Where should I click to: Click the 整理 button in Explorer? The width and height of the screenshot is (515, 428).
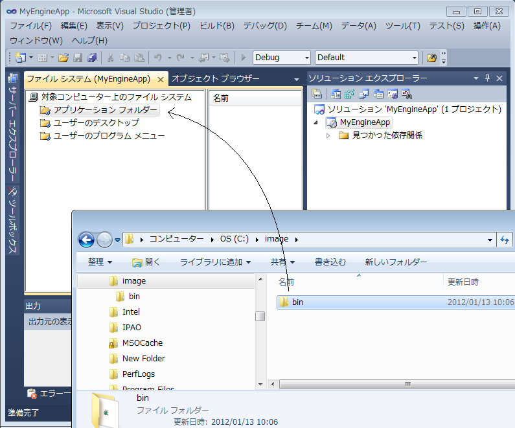pyautogui.click(x=100, y=262)
